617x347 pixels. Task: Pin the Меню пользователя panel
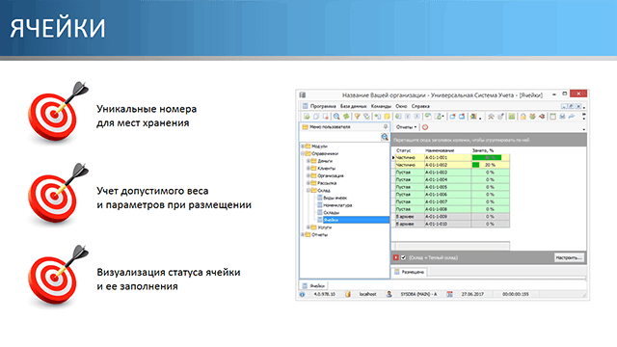click(386, 126)
